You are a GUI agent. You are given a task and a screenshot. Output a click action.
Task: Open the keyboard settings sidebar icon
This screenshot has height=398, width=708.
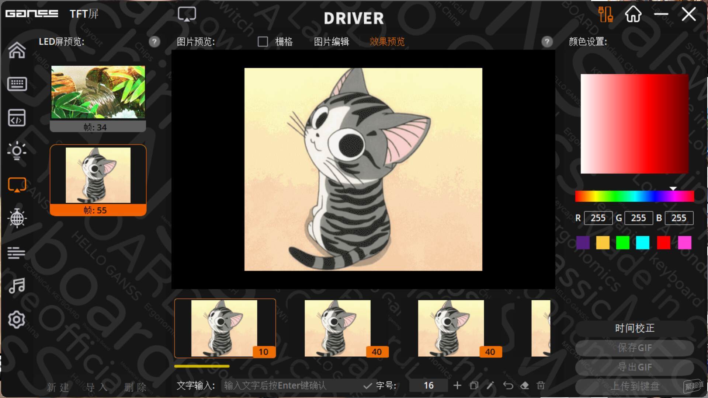point(17,84)
